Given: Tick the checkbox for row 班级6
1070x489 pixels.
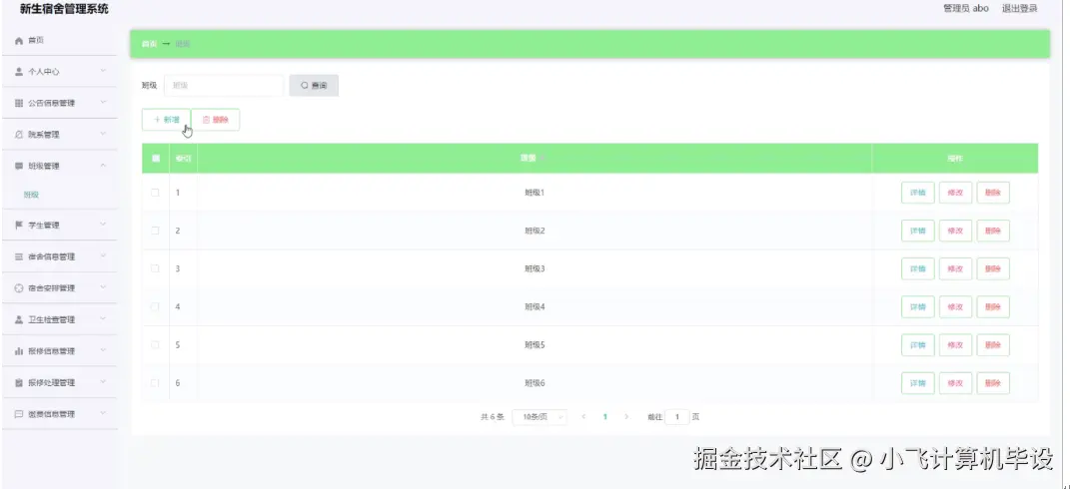Looking at the screenshot, I should point(155,383).
